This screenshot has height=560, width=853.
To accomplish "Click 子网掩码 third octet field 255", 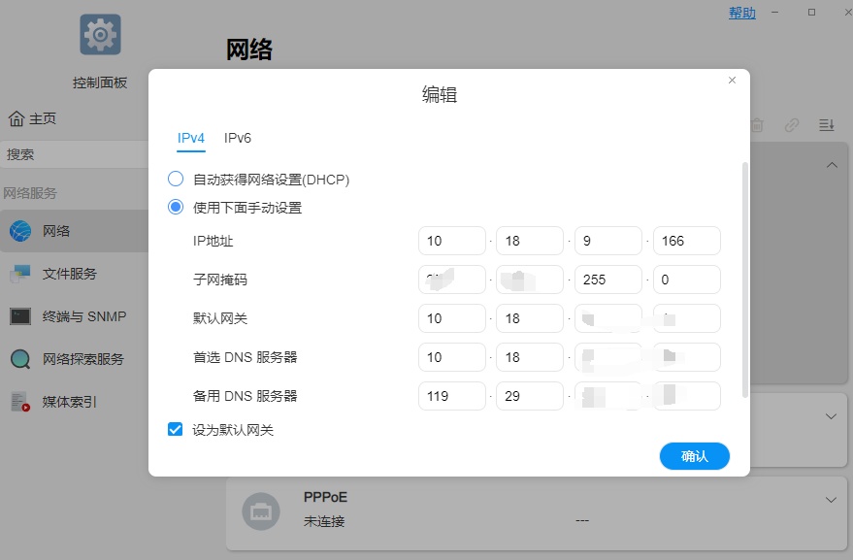I will coord(608,280).
